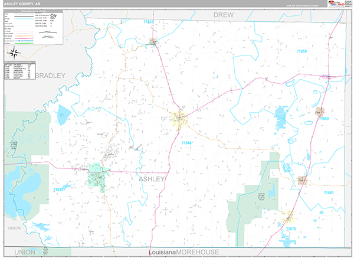Click ZIP code label 71646
Screen dimensions: 354x258
186,143
